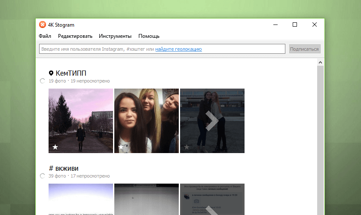
Task: Open the three girls selfie thumbnail
Action: tap(147, 121)
